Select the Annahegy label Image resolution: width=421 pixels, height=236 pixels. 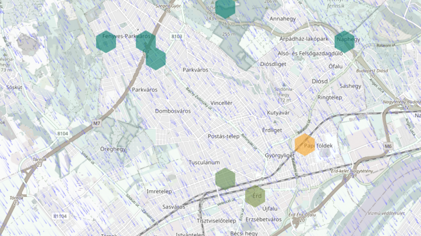[283, 19]
